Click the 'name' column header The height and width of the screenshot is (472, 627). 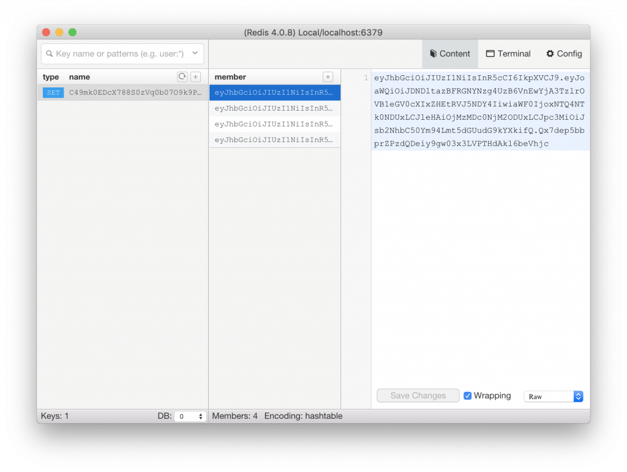pyautogui.click(x=79, y=76)
